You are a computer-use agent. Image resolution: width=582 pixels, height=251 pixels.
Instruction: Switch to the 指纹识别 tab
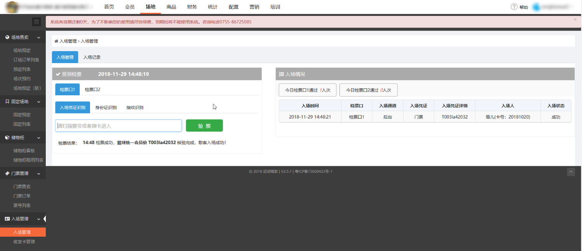click(x=135, y=108)
